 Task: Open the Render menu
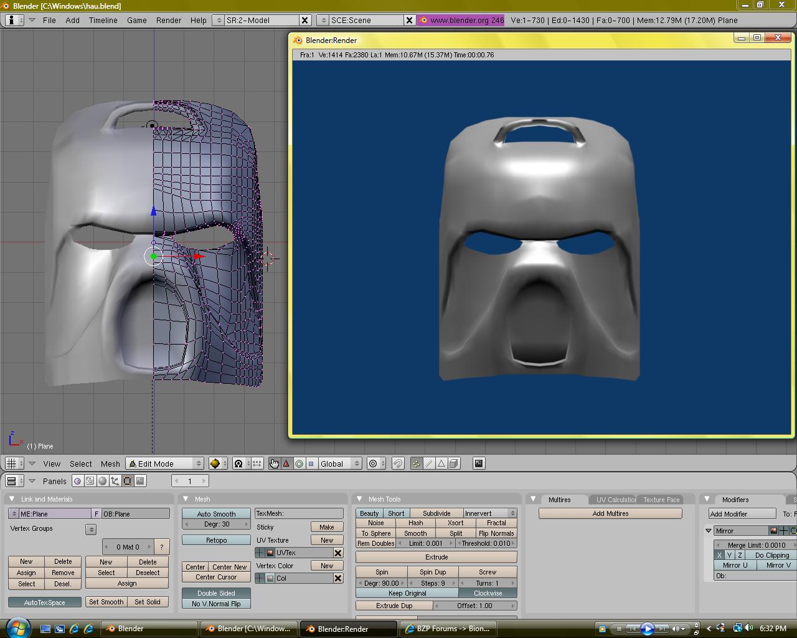coord(169,20)
